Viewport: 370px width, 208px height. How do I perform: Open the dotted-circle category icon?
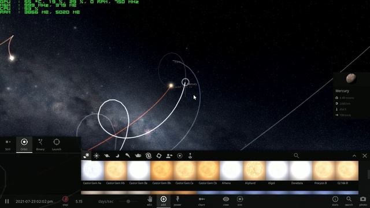(180, 155)
